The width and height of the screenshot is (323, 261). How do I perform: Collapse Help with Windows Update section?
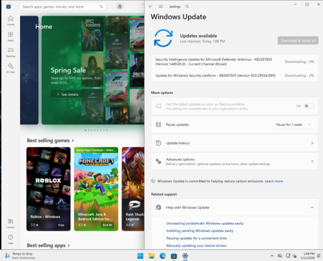click(x=312, y=207)
